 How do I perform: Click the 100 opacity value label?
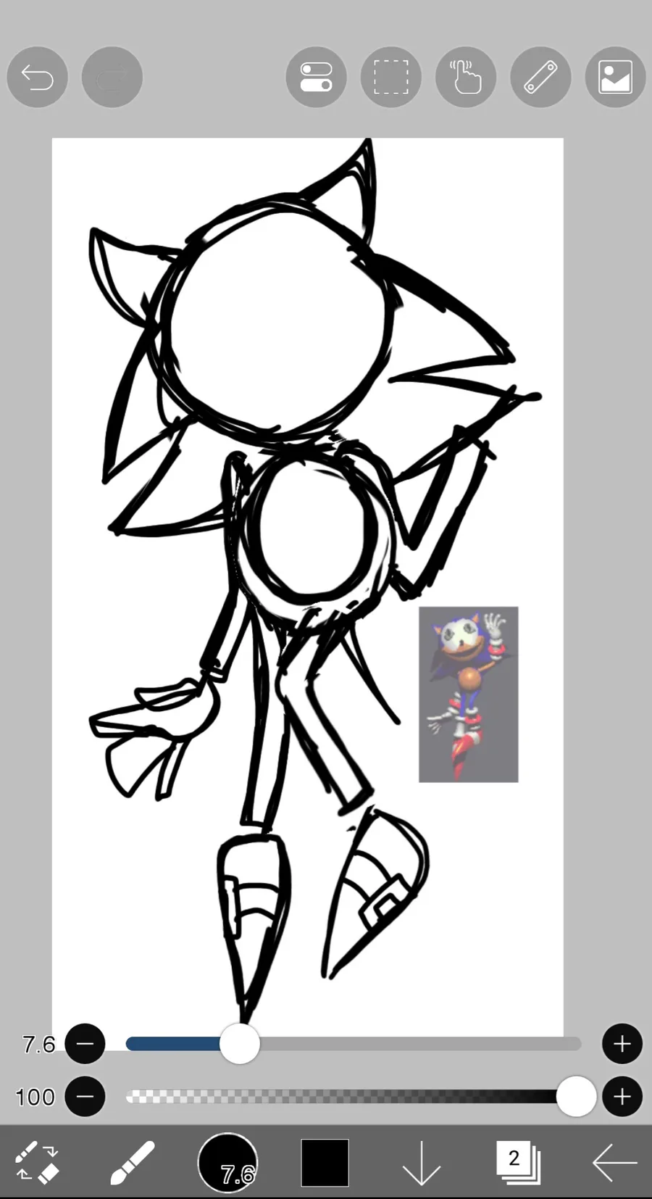point(35,1098)
